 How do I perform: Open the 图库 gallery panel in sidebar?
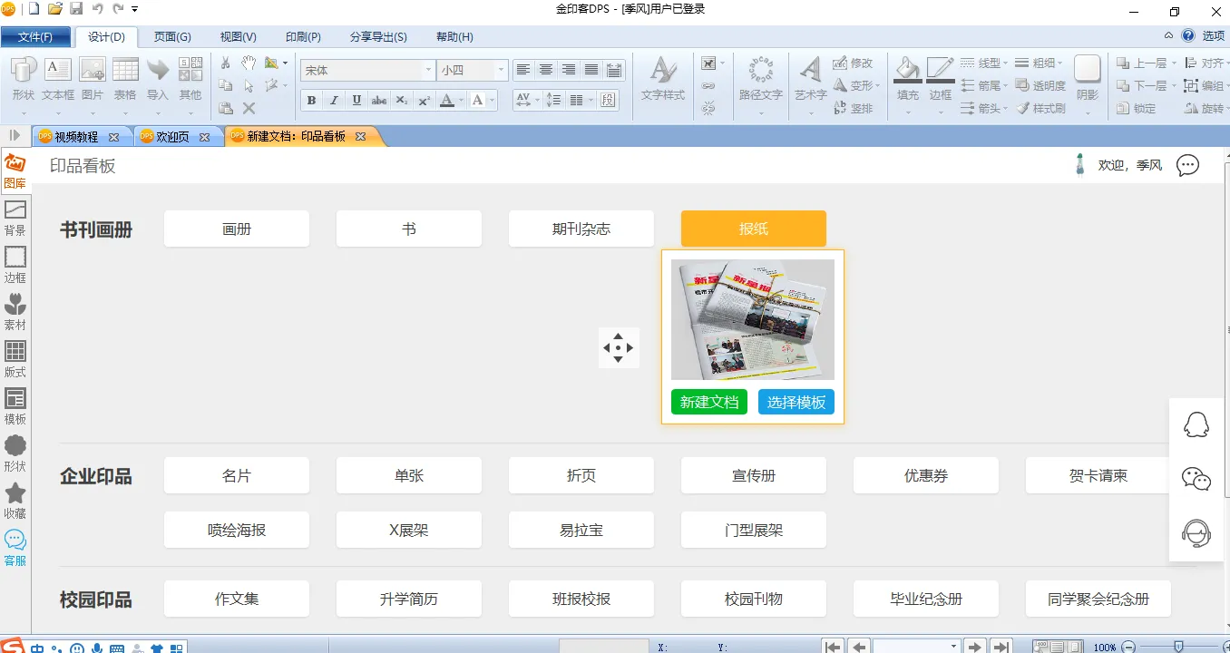pyautogui.click(x=15, y=171)
